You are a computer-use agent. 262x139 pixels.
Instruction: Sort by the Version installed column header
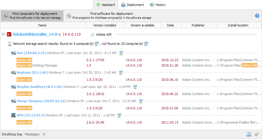[x=105, y=25]
